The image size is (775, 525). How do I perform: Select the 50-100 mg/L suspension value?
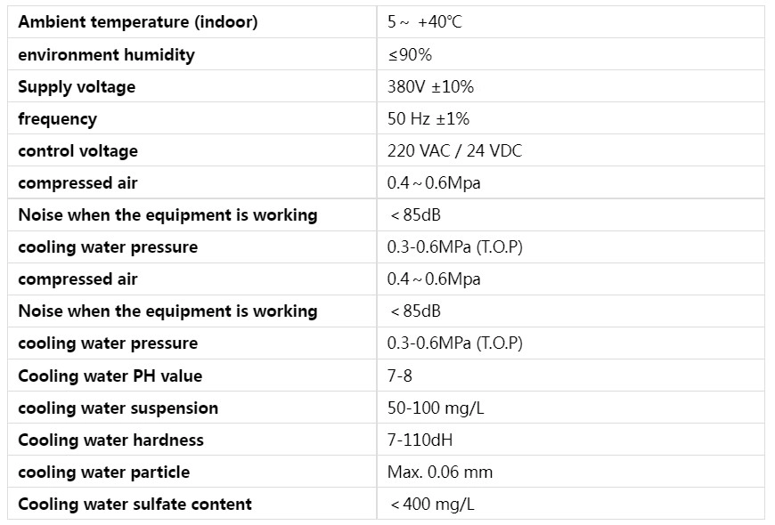point(436,408)
